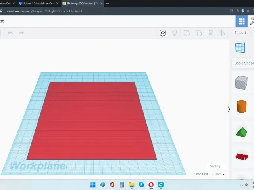Viewport: 254px width, 190px height.
Task: Open the blue C app in the taskbar
Action: coord(161,185)
